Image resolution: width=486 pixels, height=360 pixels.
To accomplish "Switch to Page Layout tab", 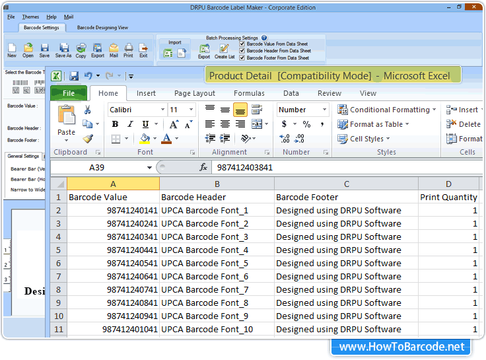I will (x=195, y=93).
